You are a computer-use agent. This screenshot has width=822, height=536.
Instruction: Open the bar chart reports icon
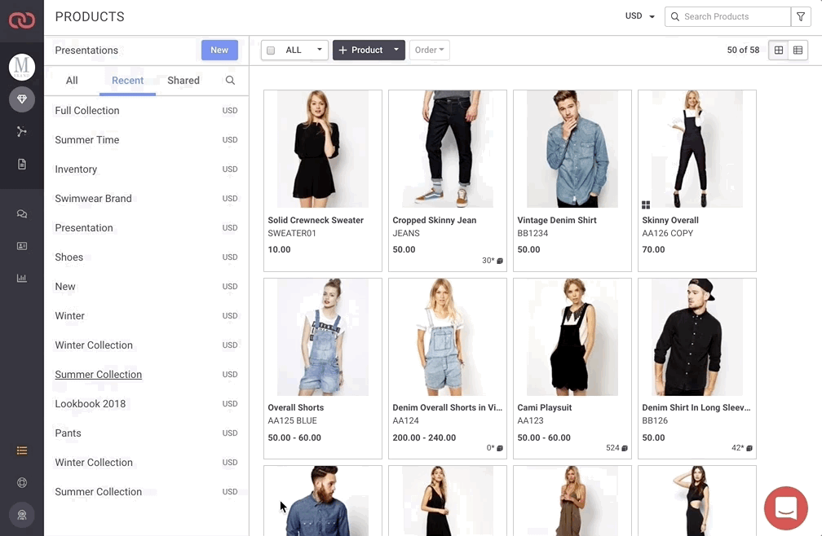pos(22,278)
